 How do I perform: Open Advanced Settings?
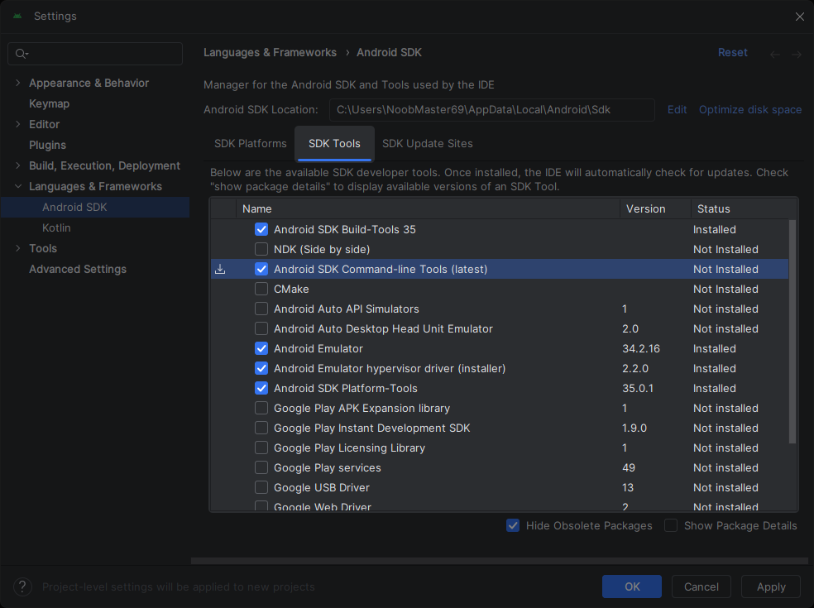(78, 269)
